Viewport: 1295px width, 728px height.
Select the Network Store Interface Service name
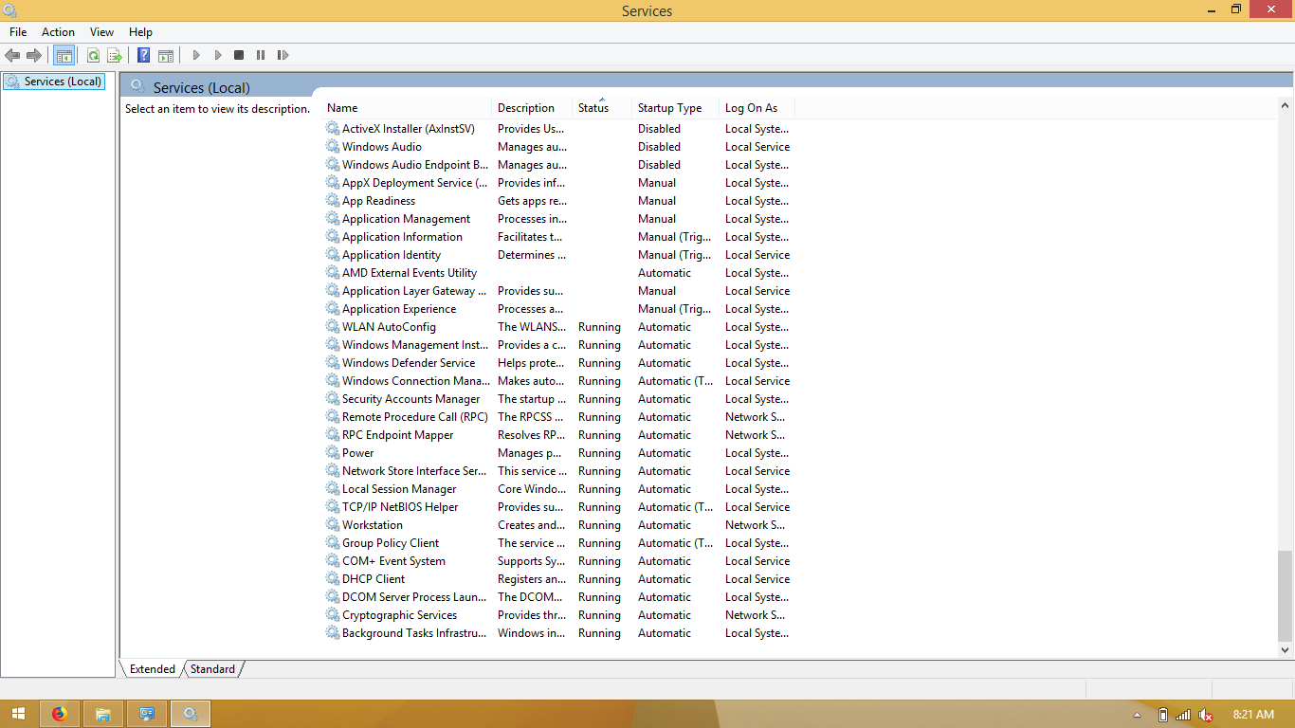tap(414, 471)
